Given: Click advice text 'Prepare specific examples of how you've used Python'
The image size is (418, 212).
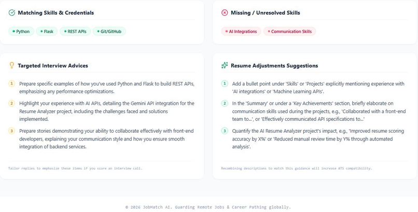Looking at the screenshot, I should (x=107, y=88).
